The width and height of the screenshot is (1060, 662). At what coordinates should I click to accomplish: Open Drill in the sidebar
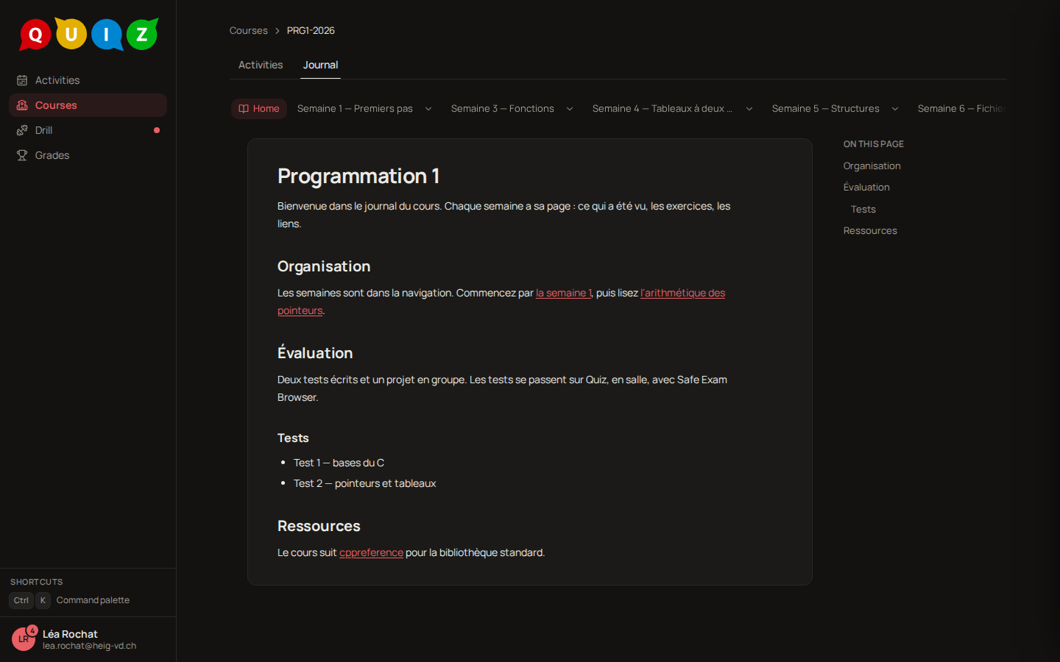(x=88, y=130)
